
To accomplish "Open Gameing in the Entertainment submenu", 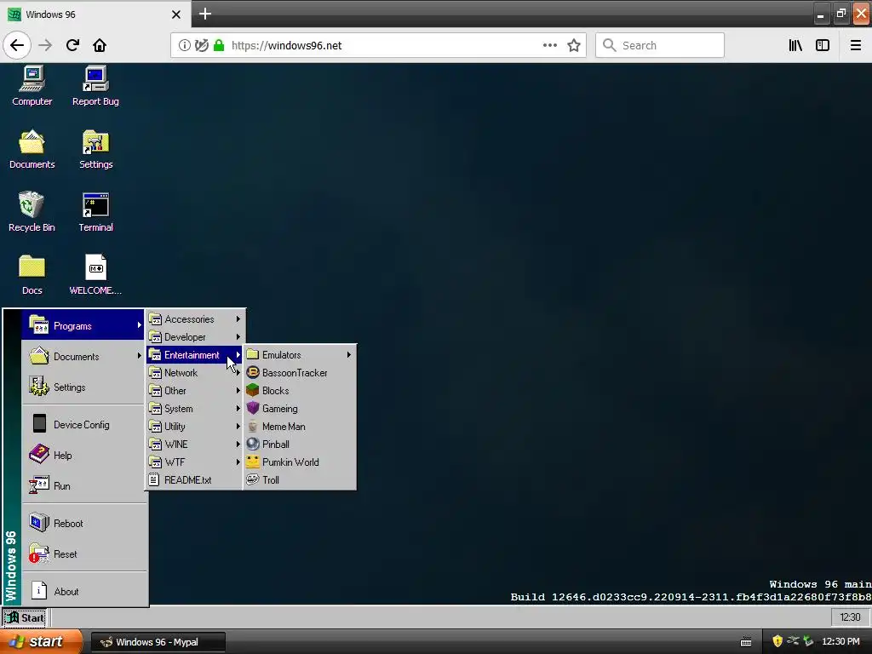I will (299, 408).
